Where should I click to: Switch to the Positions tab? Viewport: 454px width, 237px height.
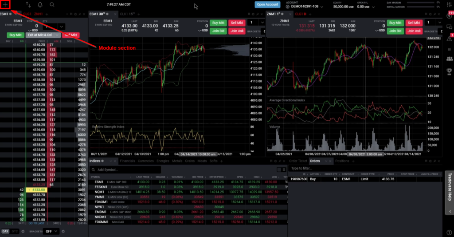tap(342, 161)
